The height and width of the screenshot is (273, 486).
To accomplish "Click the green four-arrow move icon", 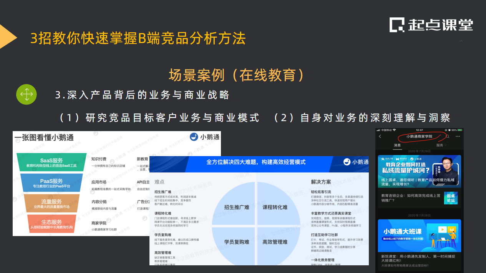I will (x=27, y=95).
